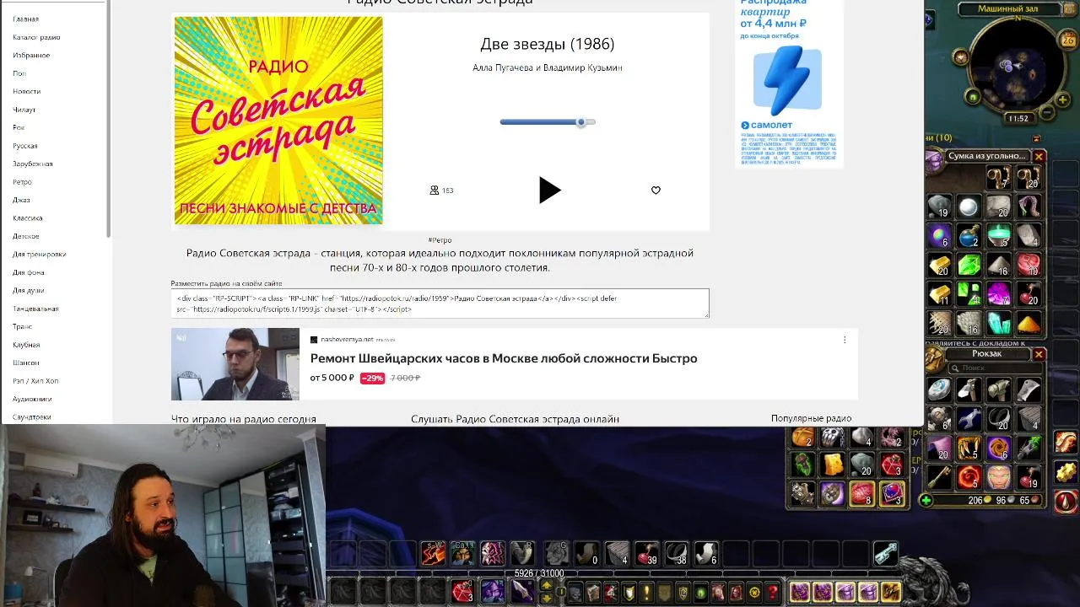Select the key item in Рюкзак
The height and width of the screenshot is (607, 1080).
[939, 477]
